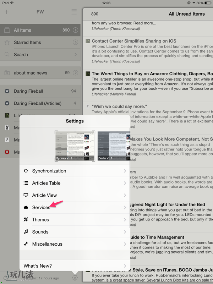Tap the settings gear icon at bottom

tap(75, 278)
